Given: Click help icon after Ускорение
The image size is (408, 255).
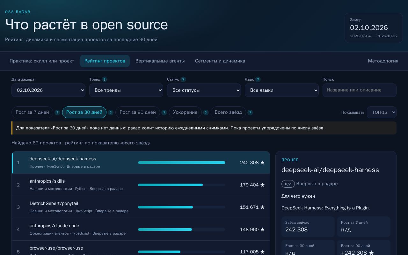Looking at the screenshot, I should coord(206,113).
